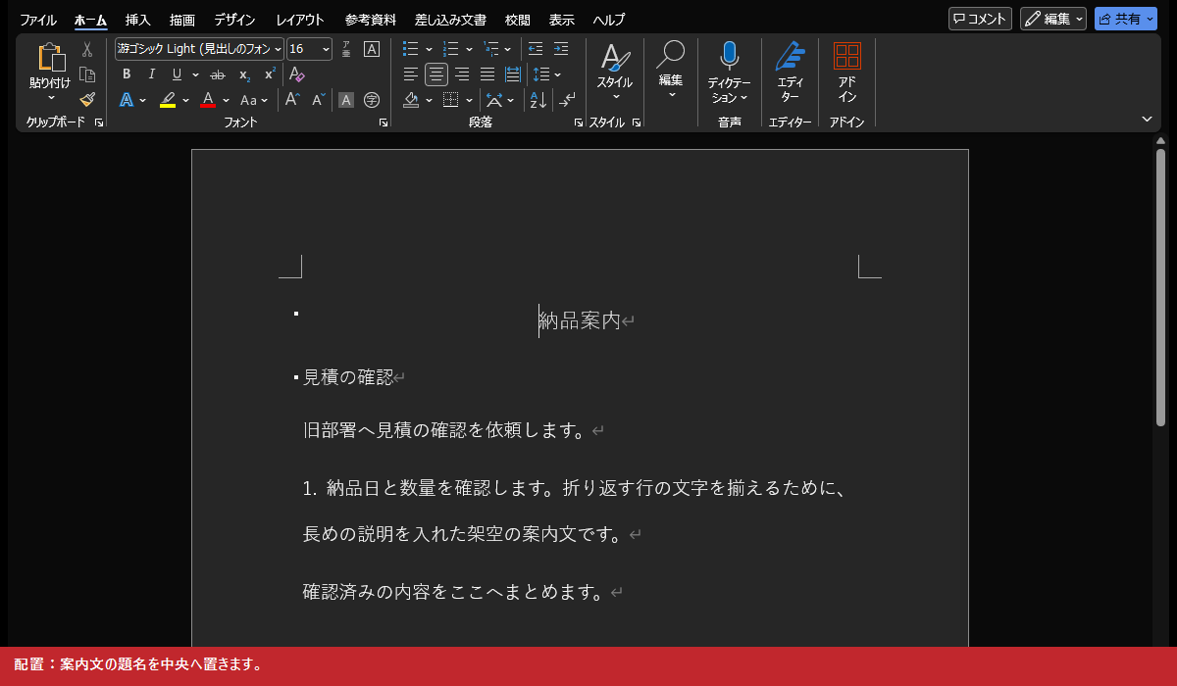The width and height of the screenshot is (1177, 686).
Task: Toggle strikethrough formatting
Action: (218, 74)
